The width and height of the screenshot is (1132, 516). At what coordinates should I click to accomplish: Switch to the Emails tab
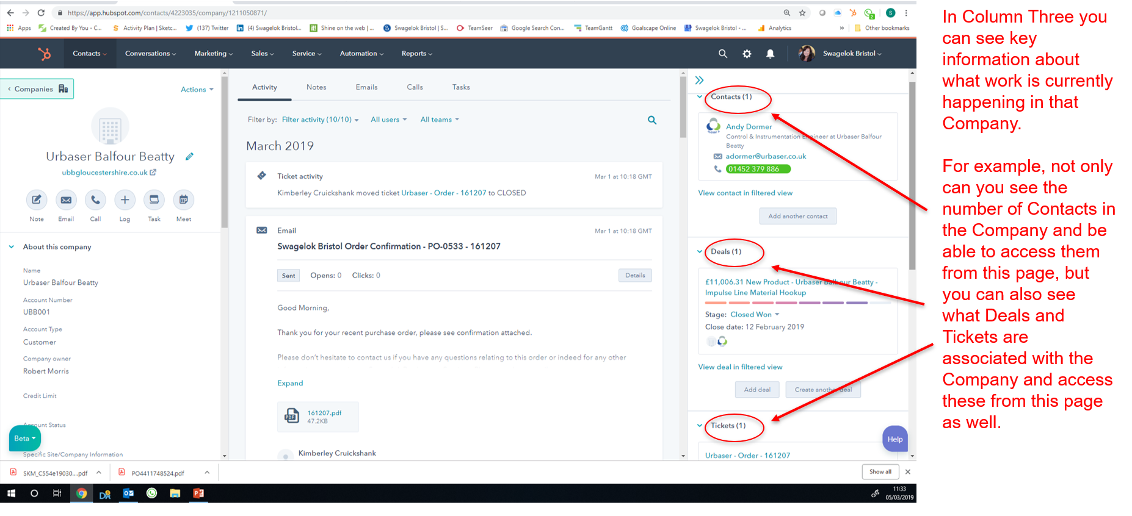tap(366, 87)
